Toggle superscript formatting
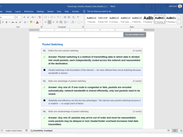Viewport: 183px width, 137px height. coord(20,22)
